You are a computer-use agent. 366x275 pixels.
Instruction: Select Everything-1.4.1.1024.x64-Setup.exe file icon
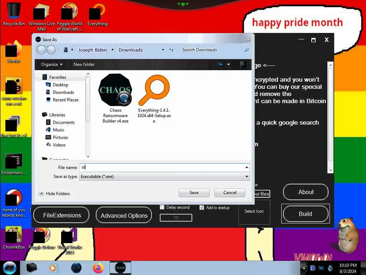click(154, 90)
